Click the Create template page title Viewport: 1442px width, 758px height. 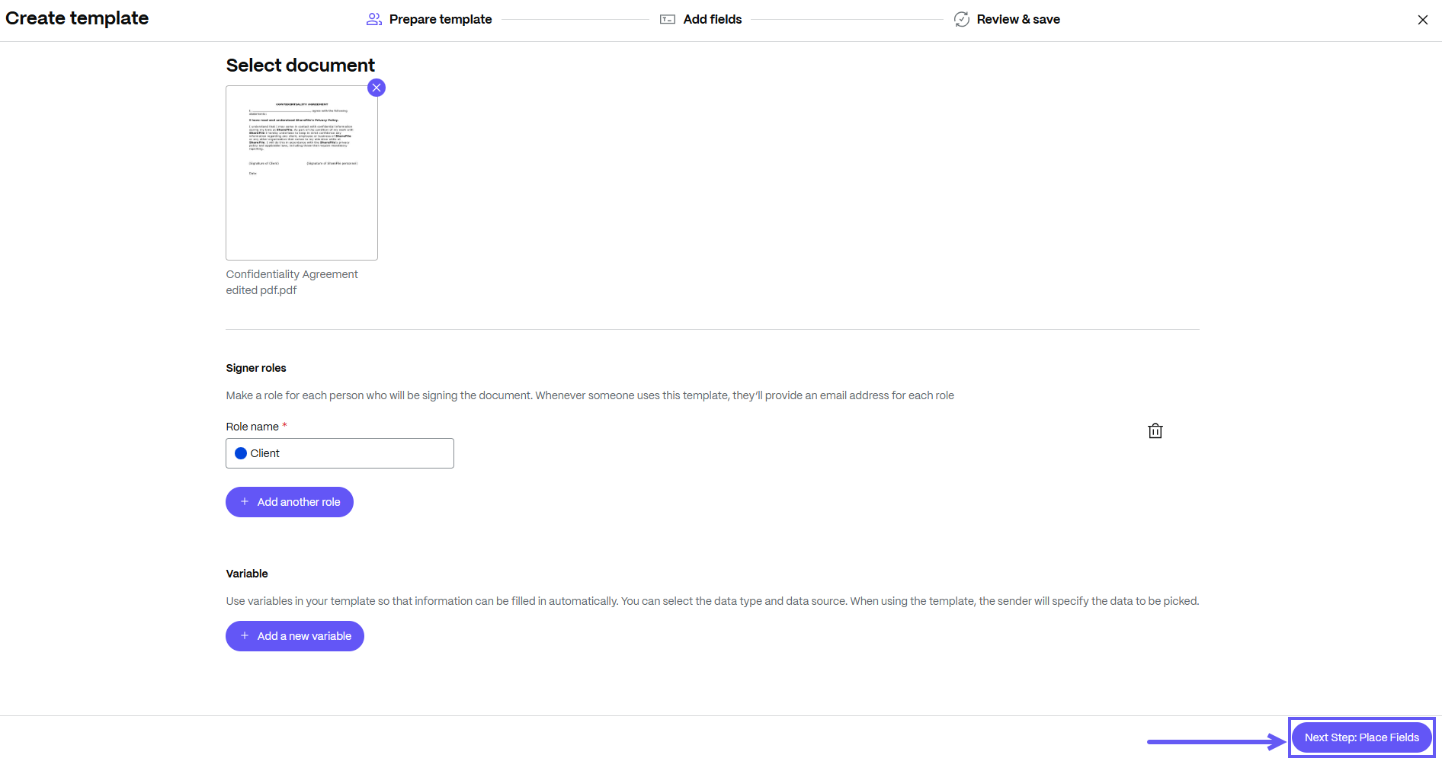77,18
